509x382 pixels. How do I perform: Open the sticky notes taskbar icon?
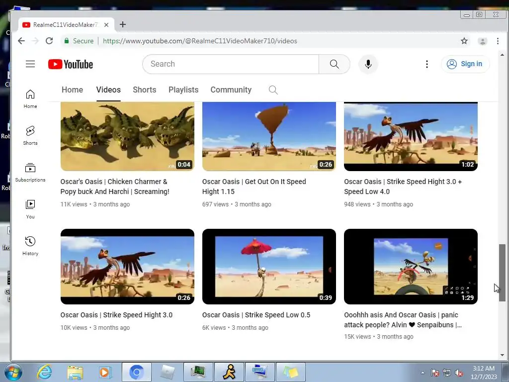(290, 372)
